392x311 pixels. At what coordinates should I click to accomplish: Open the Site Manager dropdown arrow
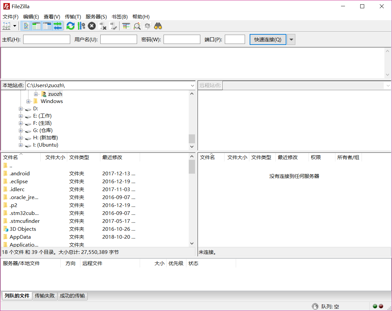click(15, 26)
